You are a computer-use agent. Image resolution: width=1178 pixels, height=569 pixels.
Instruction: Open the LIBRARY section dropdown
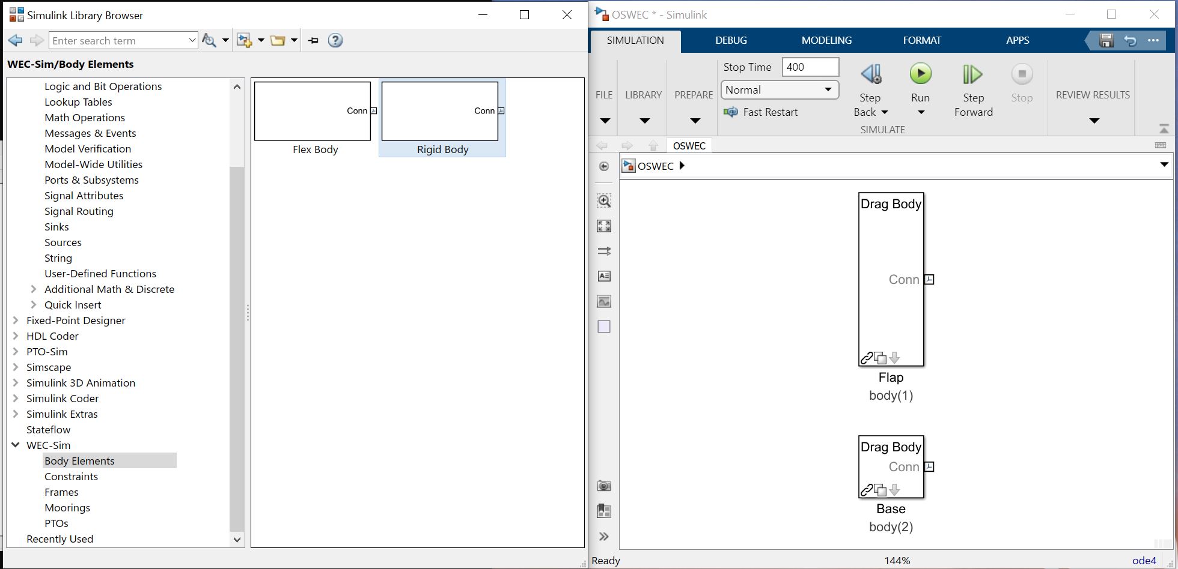(644, 121)
